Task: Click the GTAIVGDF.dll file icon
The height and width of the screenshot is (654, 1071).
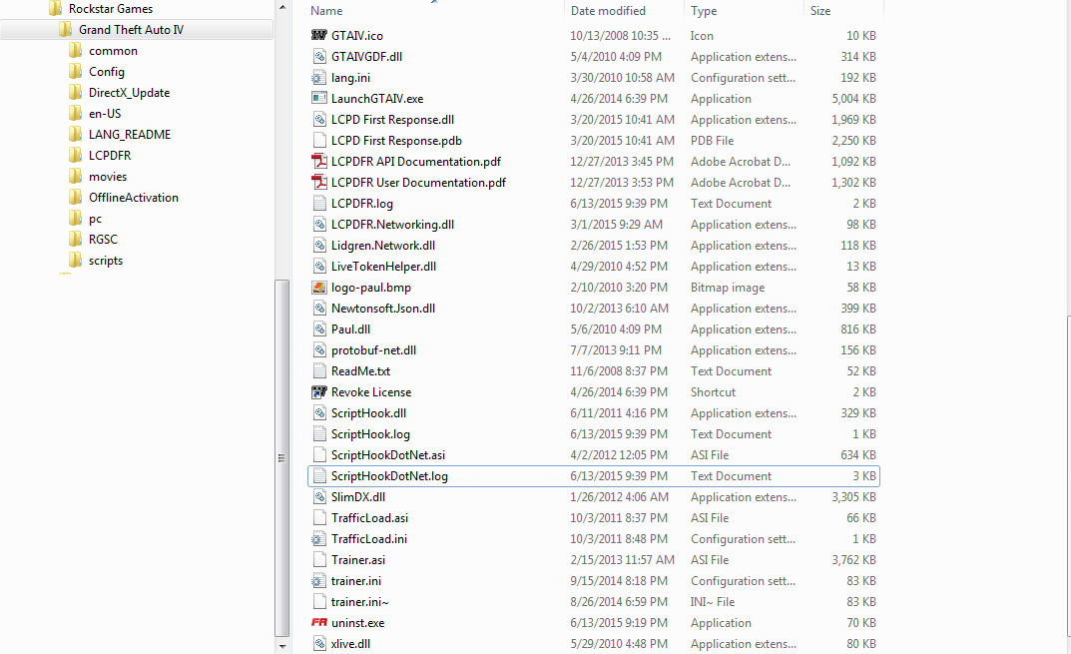Action: coord(319,56)
